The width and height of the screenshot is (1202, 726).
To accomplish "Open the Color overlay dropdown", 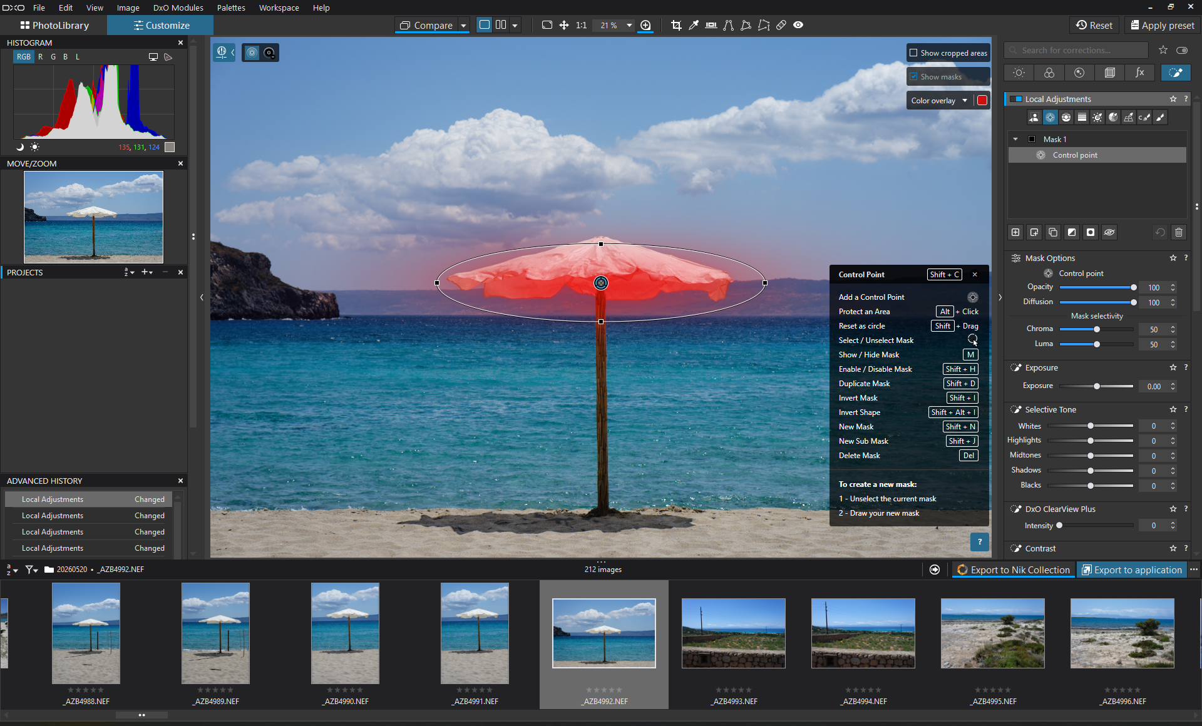I will click(x=939, y=101).
